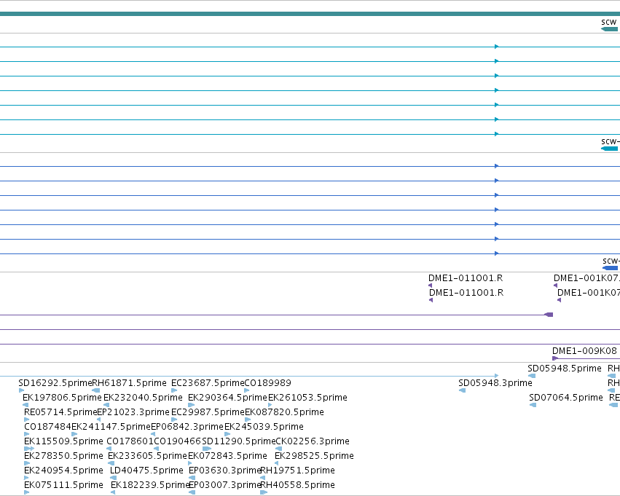Click the arrow glyph under CK02256.3prime
620x496 pixels.
279,449
